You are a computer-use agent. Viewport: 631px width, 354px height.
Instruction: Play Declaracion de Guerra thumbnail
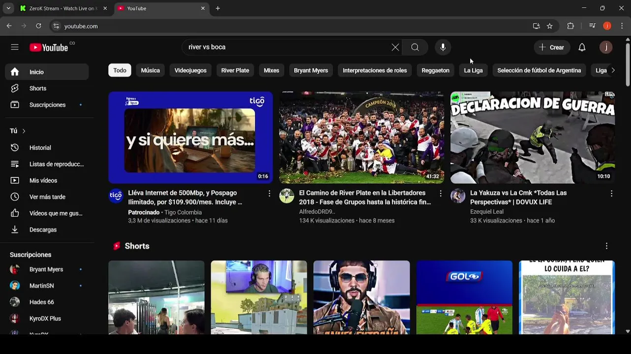click(x=533, y=137)
